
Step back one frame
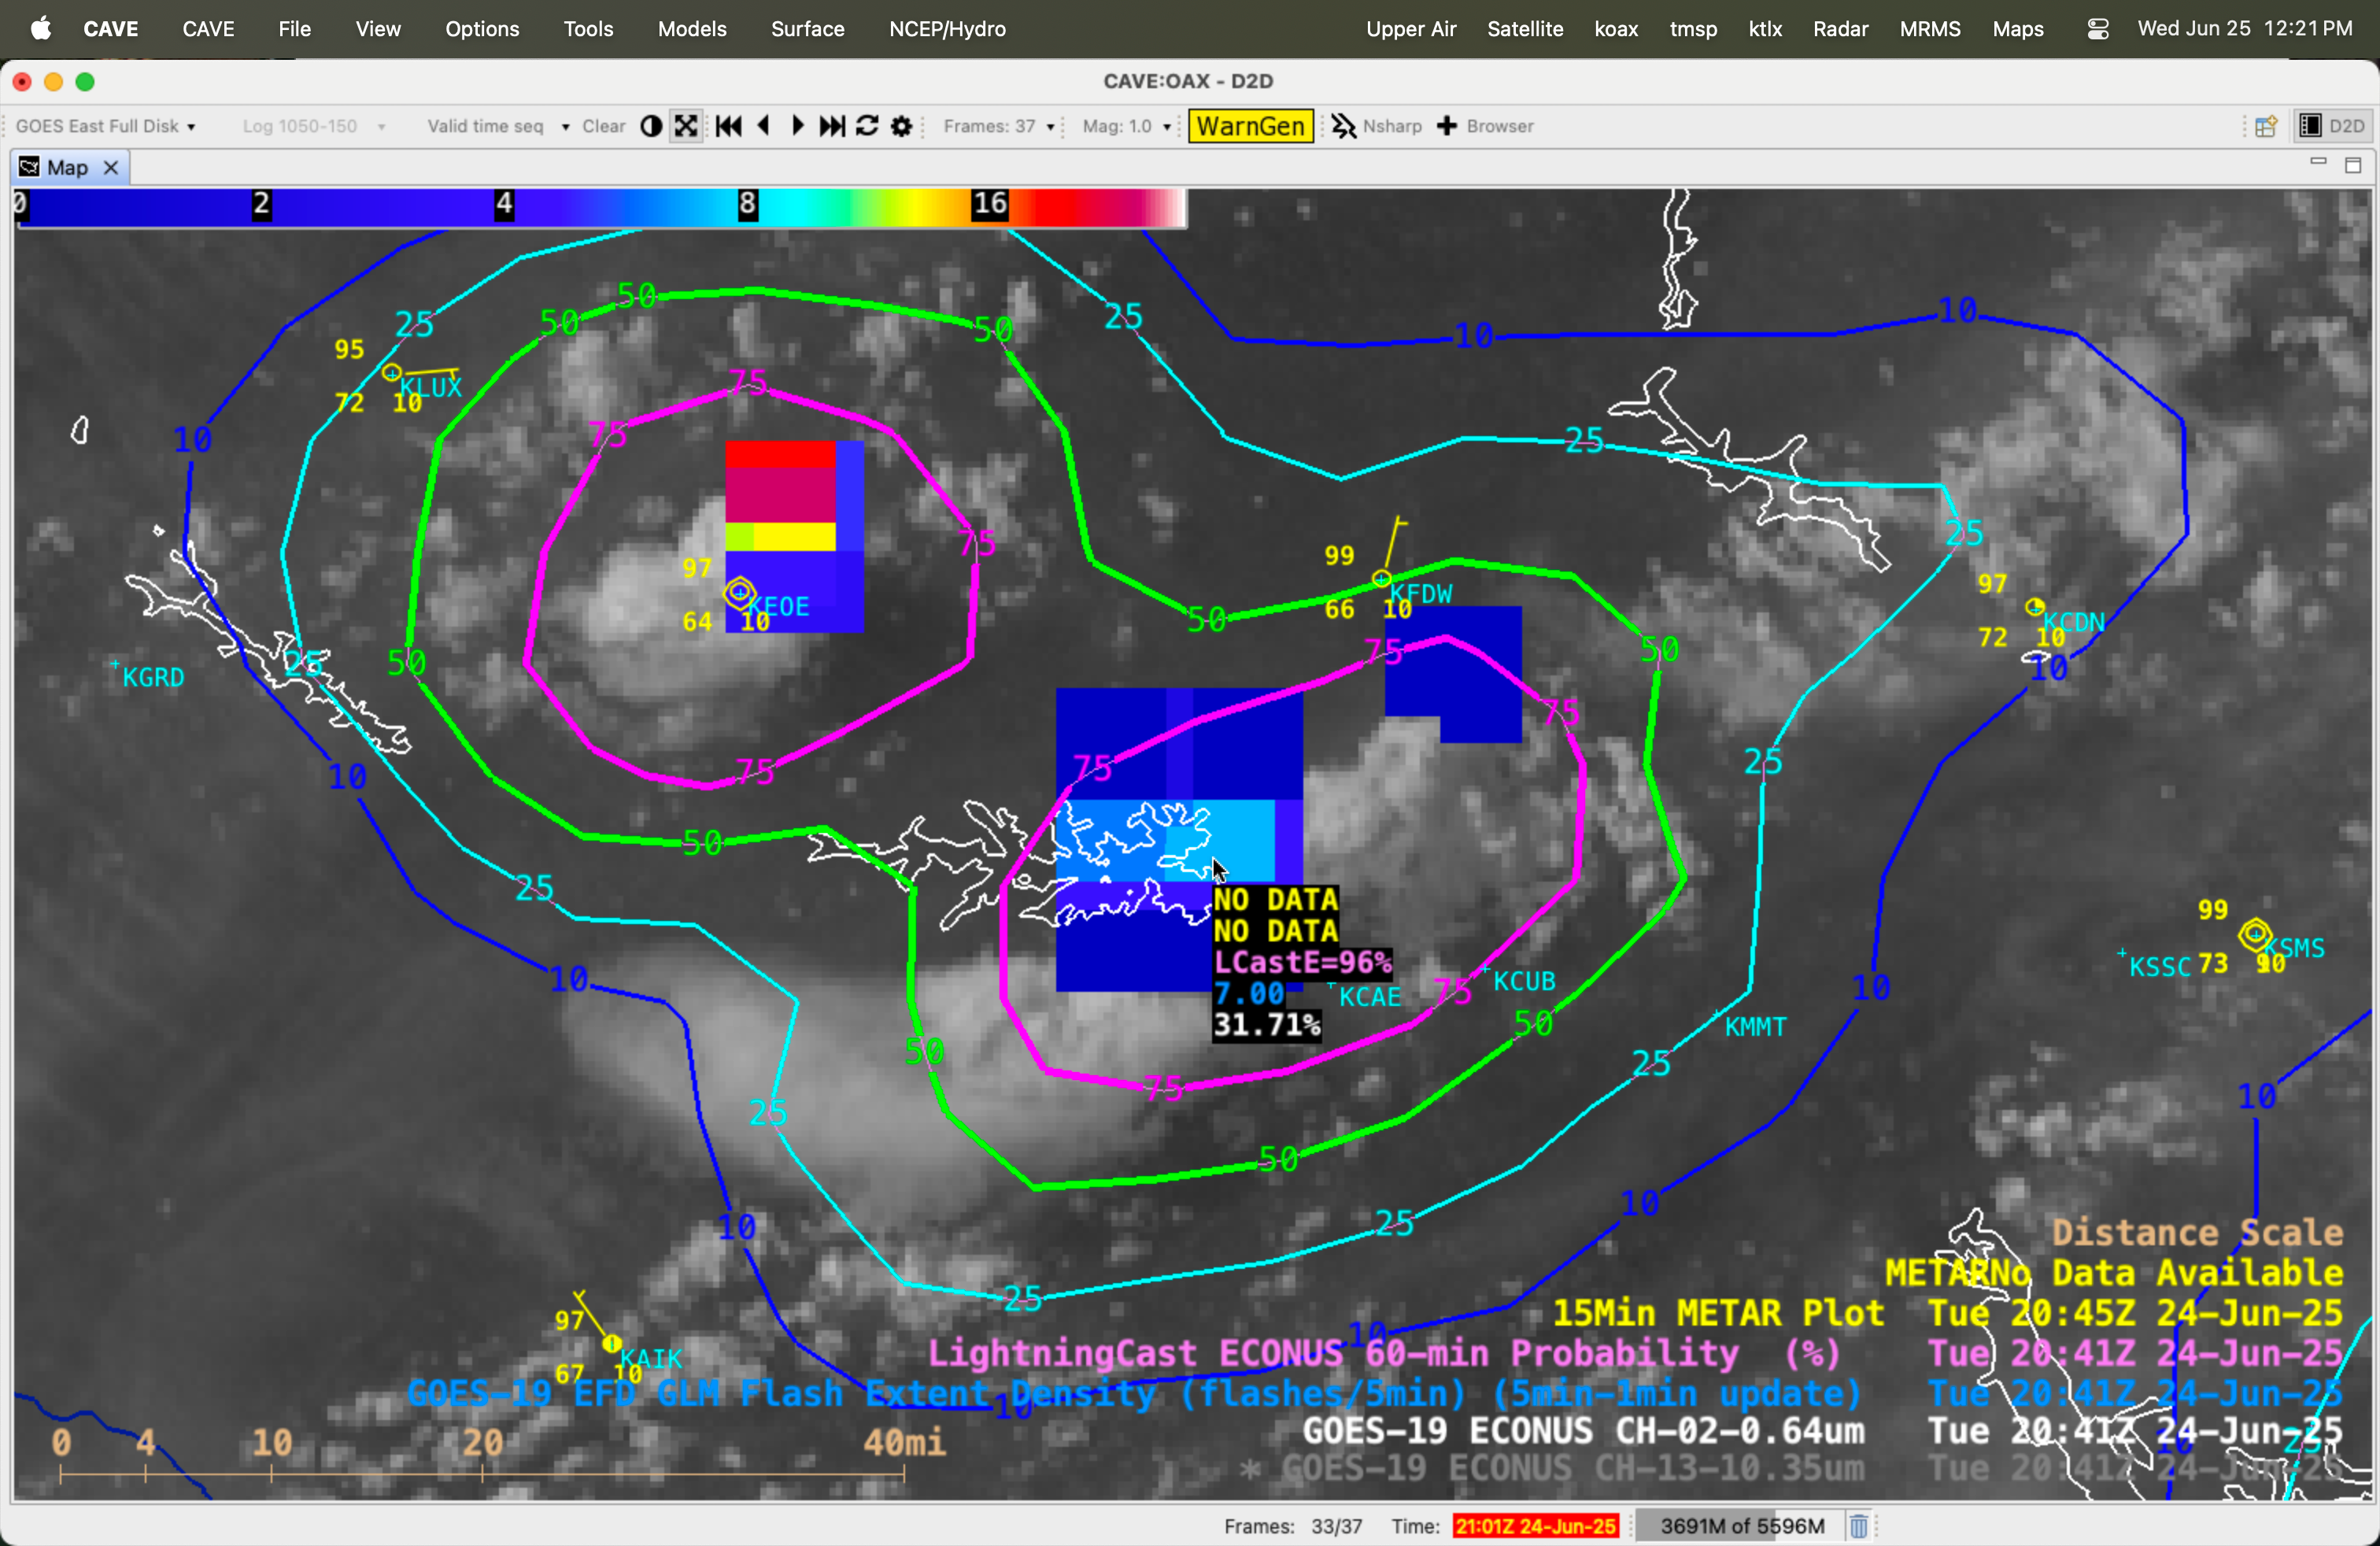(x=764, y=126)
